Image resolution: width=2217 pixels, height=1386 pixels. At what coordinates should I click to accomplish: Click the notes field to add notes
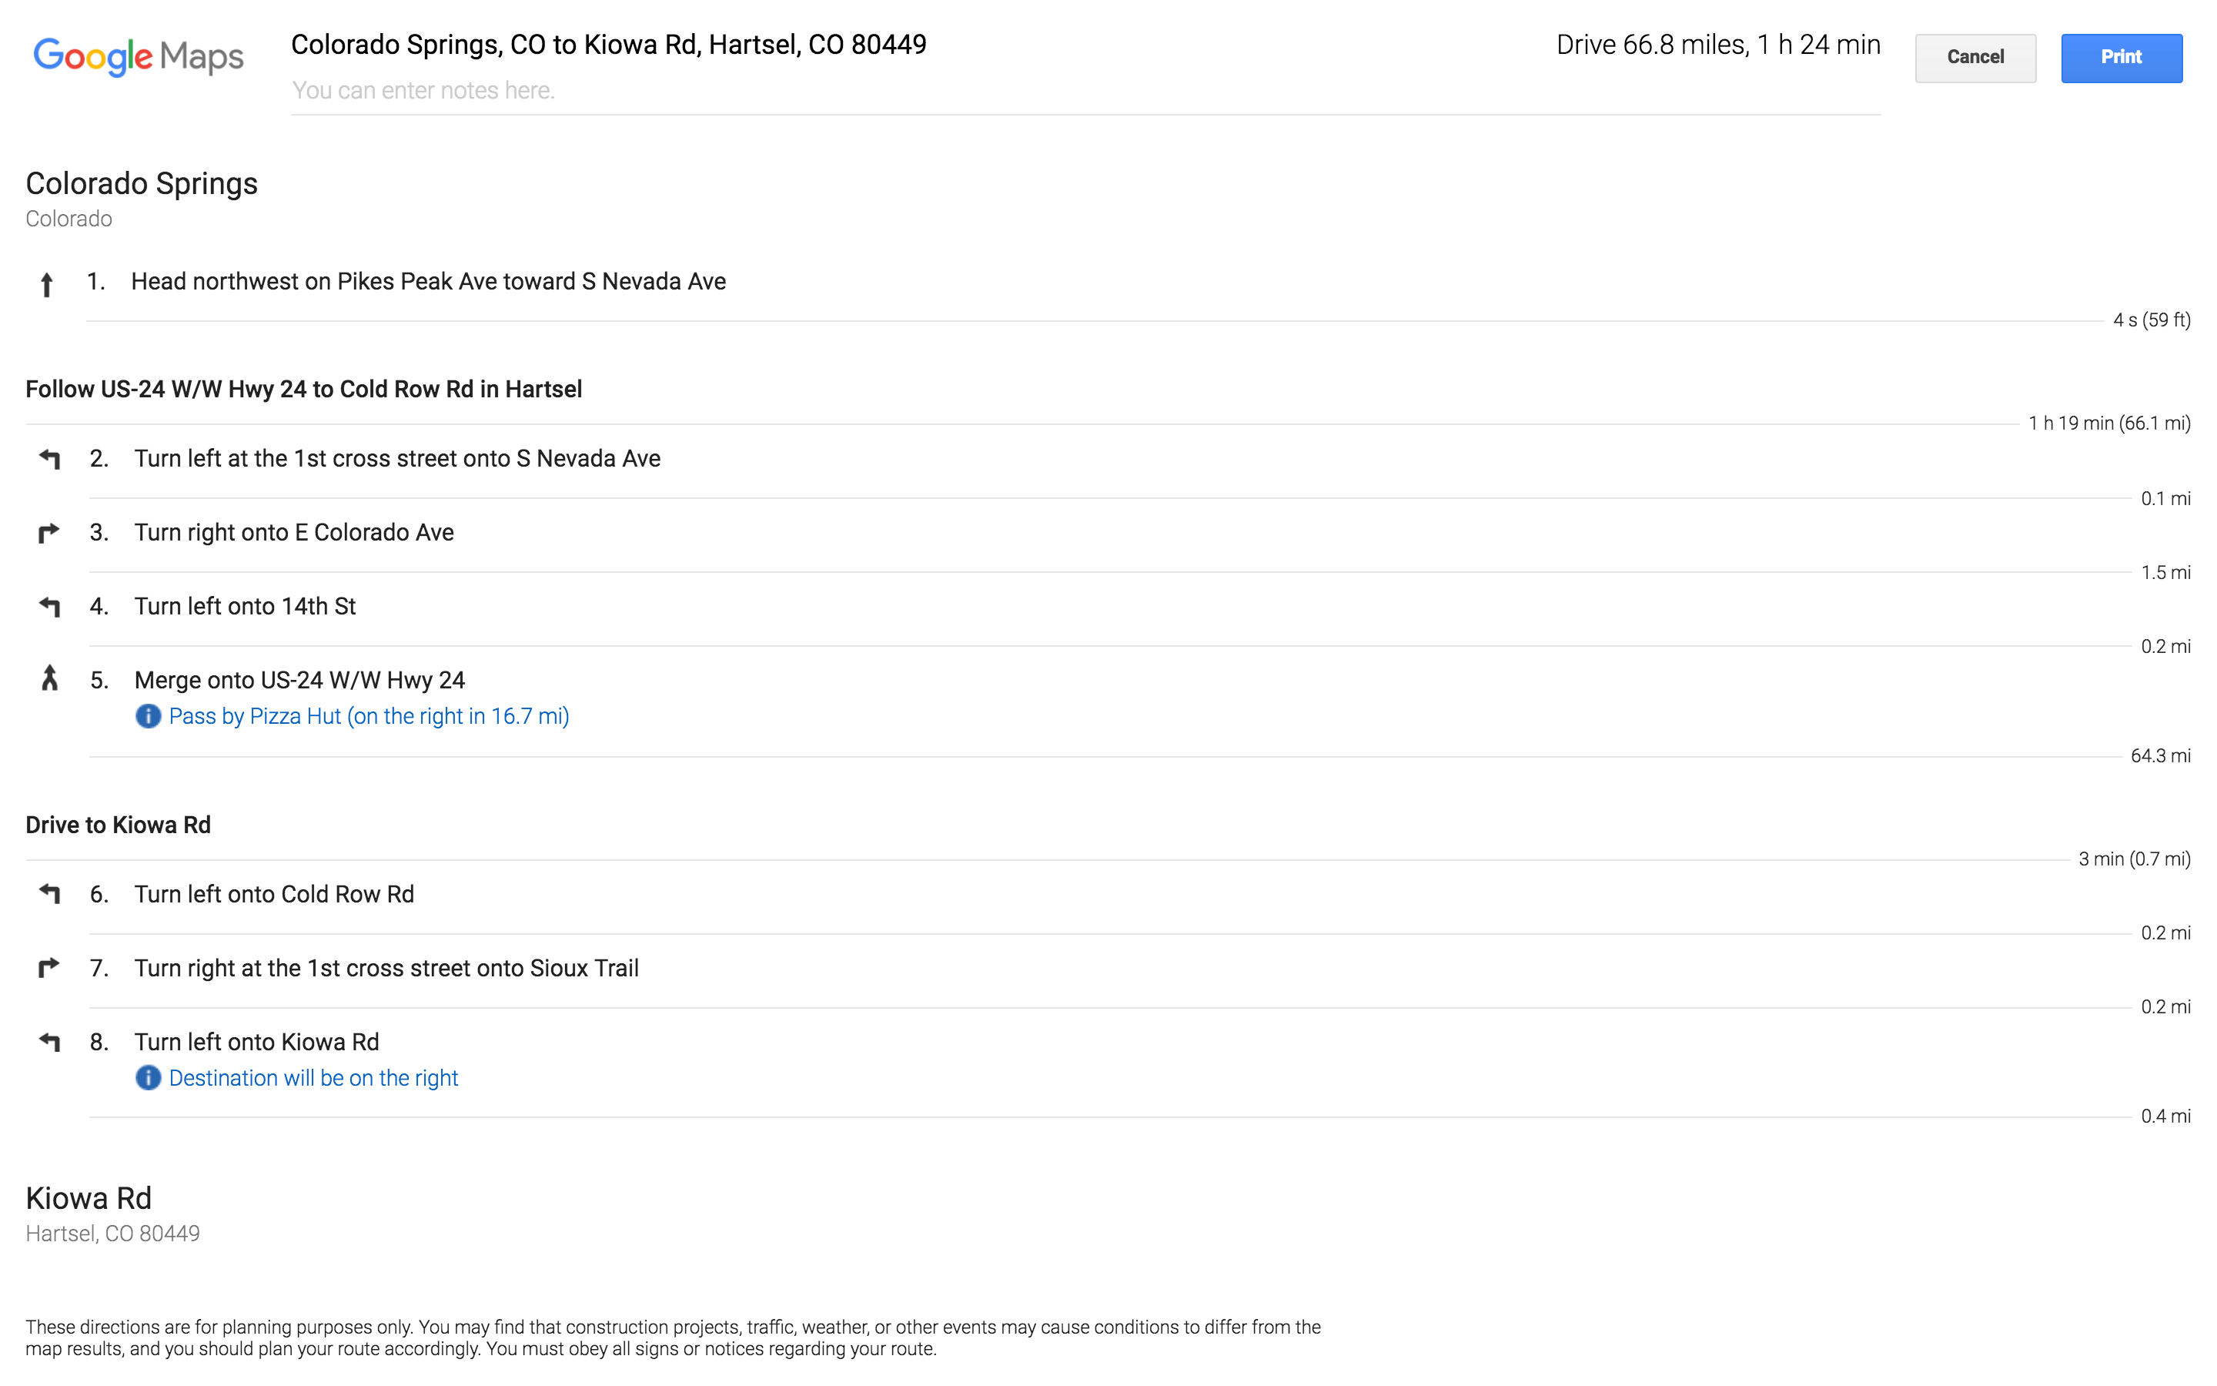click(x=1085, y=91)
